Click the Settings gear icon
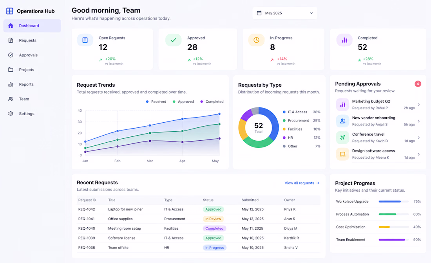Screen dimensions: 431x263 (11, 114)
